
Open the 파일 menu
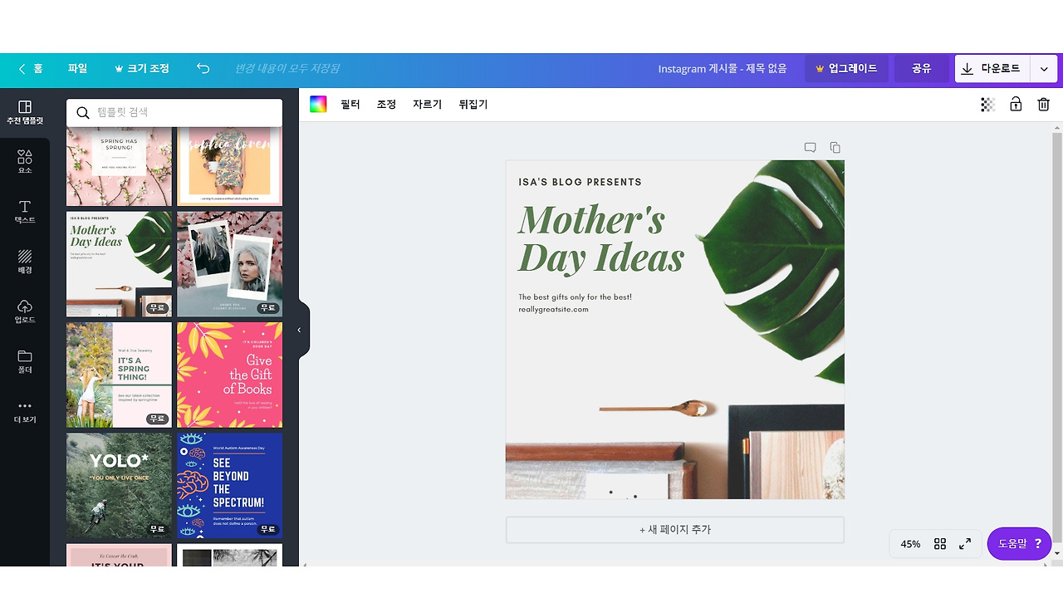coord(77,69)
